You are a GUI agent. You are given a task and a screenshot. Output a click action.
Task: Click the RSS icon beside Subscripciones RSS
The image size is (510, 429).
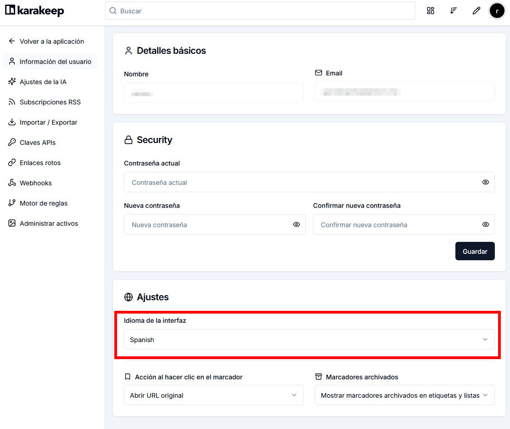12,102
